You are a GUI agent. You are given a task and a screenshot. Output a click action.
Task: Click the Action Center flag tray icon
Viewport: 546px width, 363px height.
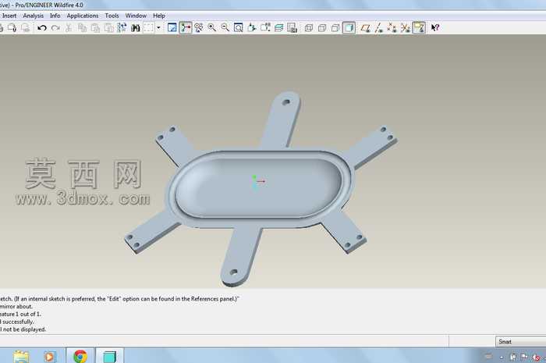coord(524,357)
